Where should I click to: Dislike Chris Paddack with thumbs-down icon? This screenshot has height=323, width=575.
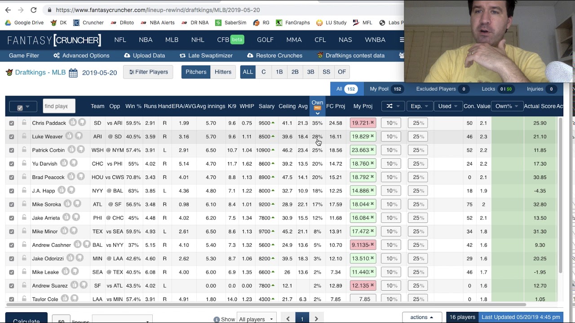coord(82,122)
